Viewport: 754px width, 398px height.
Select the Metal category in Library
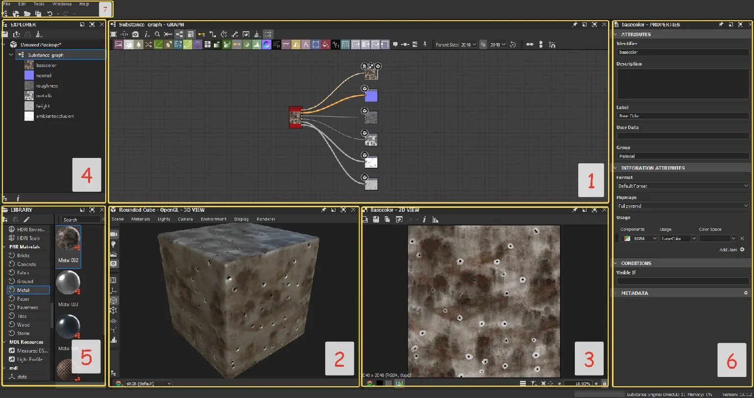coord(24,290)
